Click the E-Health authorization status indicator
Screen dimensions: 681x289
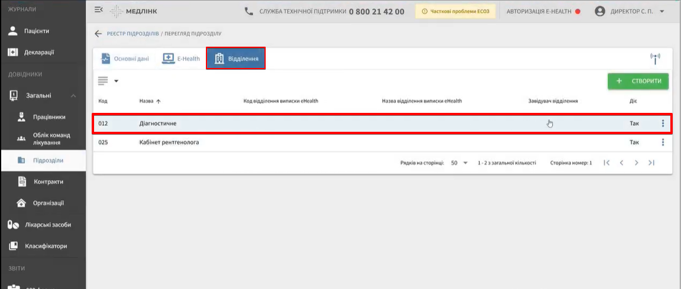click(x=577, y=12)
